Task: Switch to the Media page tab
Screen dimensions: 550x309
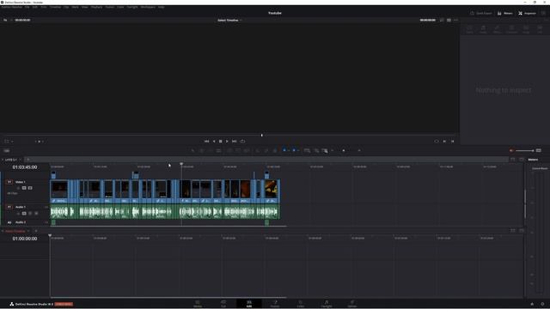Action: click(198, 303)
